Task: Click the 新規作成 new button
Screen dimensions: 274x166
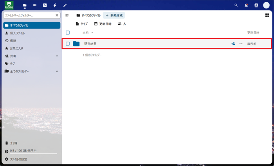Action: [114, 15]
